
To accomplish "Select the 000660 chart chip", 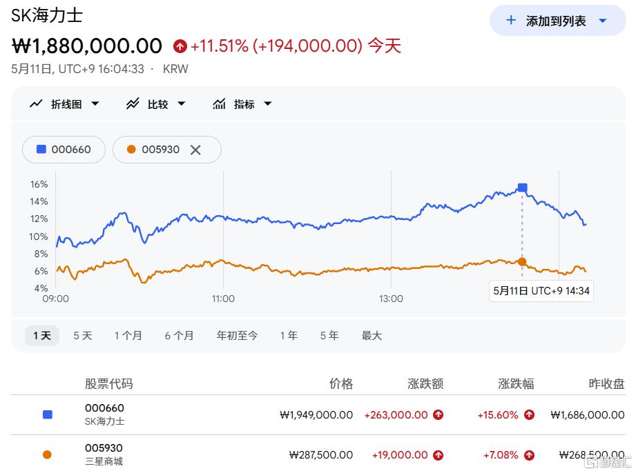I will coord(64,150).
